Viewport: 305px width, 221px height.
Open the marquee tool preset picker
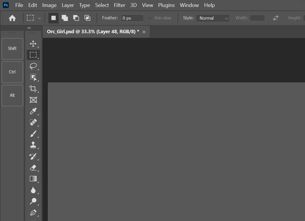[39, 18]
